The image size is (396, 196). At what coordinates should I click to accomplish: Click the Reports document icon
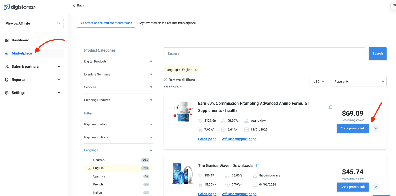(7, 80)
